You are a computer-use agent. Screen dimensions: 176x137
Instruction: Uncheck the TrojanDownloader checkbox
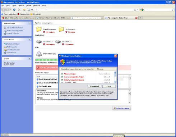62,80
